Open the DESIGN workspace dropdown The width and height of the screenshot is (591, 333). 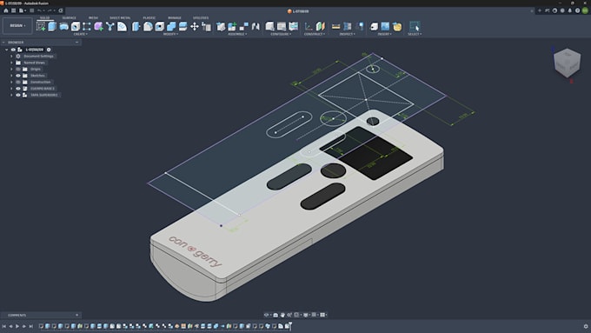click(x=17, y=25)
